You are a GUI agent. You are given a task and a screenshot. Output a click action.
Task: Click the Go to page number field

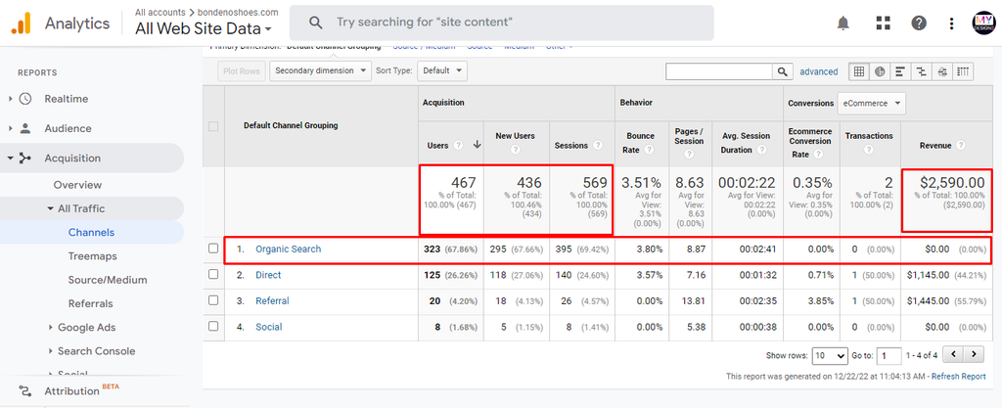(888, 355)
